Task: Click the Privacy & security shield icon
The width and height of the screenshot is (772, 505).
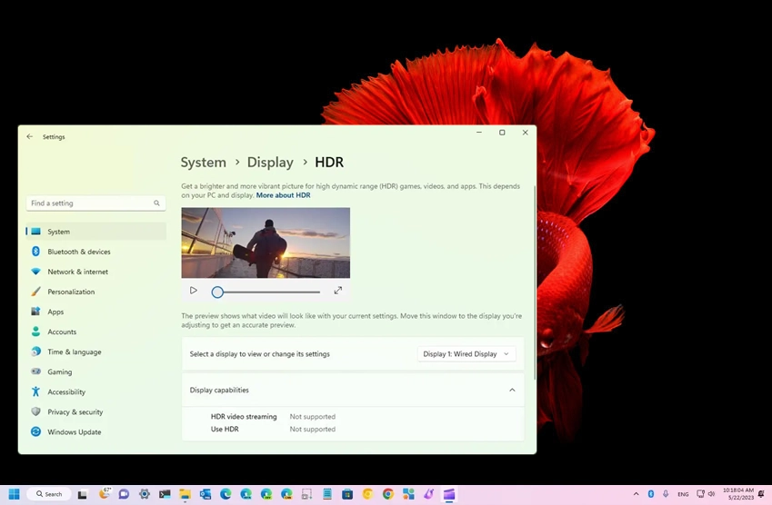Action: click(x=35, y=411)
